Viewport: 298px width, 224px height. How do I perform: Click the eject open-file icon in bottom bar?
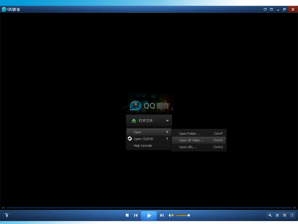pos(277,215)
